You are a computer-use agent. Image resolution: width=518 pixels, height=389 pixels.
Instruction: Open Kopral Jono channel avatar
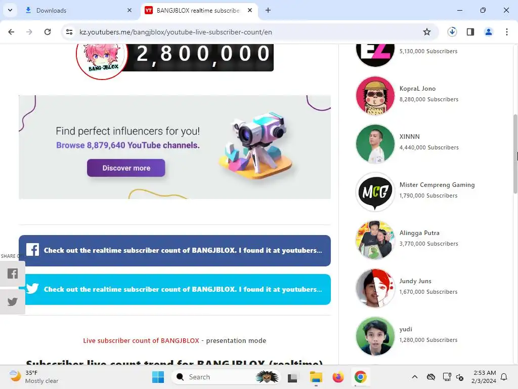point(375,96)
